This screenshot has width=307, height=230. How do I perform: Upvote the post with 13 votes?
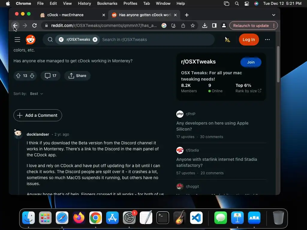coord(18,76)
